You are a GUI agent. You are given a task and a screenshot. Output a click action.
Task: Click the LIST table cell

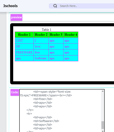(24, 40)
